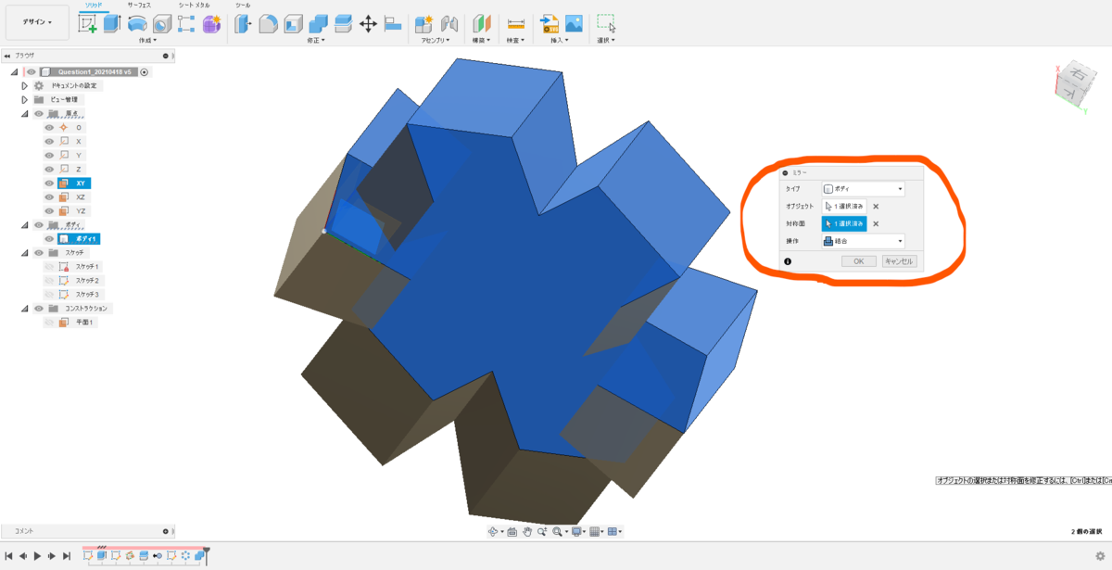Open the 修正 menu dropdown
Viewport: 1112px width, 570px height.
click(318, 41)
